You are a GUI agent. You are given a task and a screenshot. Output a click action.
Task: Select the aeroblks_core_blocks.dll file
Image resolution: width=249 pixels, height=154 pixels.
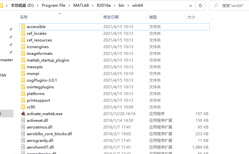click(x=114, y=134)
